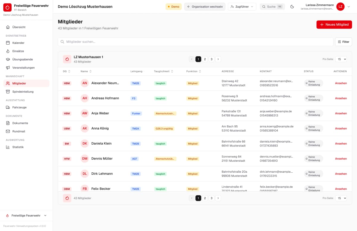This screenshot has height=231, width=357.
Task: Open Kalender in the sidebar
Action: 26,43
